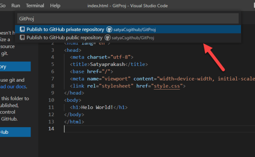This screenshot has height=157, width=255.
Task: Click the opening <body> tag on line 10
Action: point(73,100)
